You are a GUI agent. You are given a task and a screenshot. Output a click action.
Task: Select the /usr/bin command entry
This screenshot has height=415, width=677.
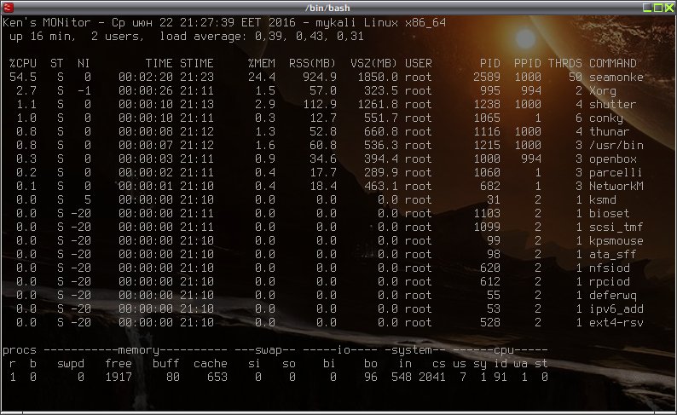pos(616,146)
